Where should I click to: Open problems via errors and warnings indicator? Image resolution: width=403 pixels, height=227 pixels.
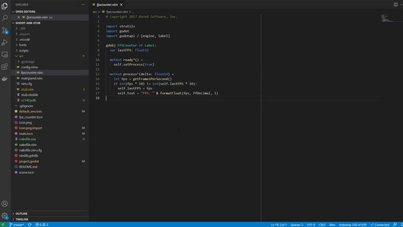coord(42,224)
